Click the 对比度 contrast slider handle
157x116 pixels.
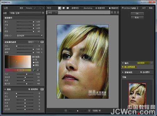pos(25,109)
